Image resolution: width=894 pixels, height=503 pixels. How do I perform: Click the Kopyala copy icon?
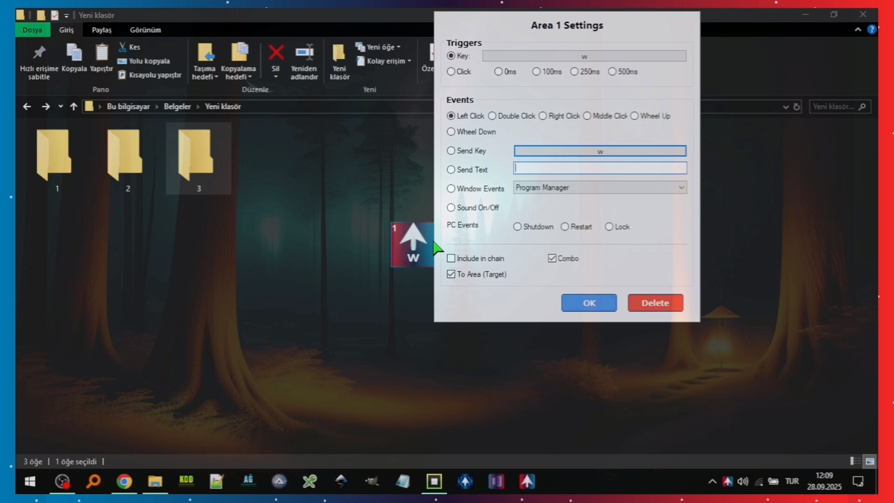(74, 53)
